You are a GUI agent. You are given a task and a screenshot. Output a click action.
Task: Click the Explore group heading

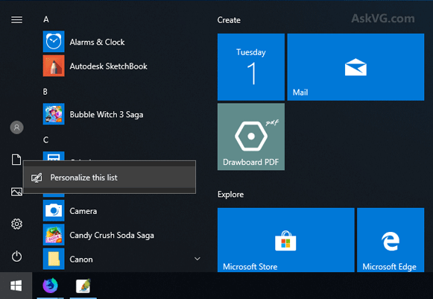(230, 195)
